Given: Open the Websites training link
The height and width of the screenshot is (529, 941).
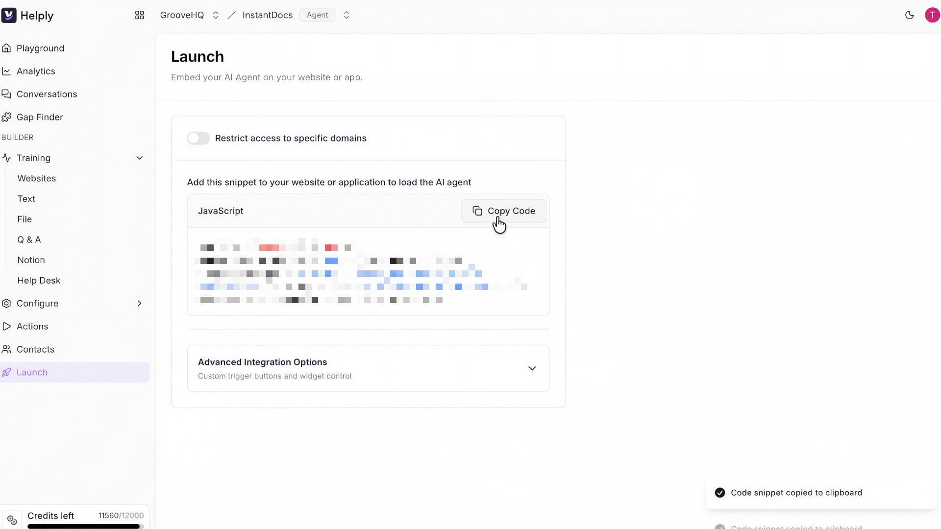Looking at the screenshot, I should click(37, 178).
